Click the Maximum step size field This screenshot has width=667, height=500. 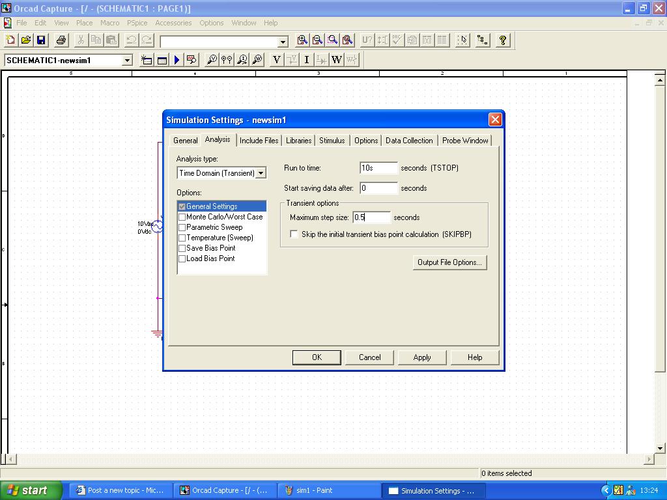point(371,217)
